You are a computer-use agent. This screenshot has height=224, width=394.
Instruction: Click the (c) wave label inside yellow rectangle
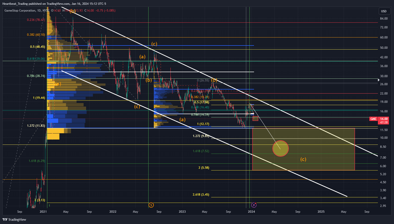(x=303, y=159)
